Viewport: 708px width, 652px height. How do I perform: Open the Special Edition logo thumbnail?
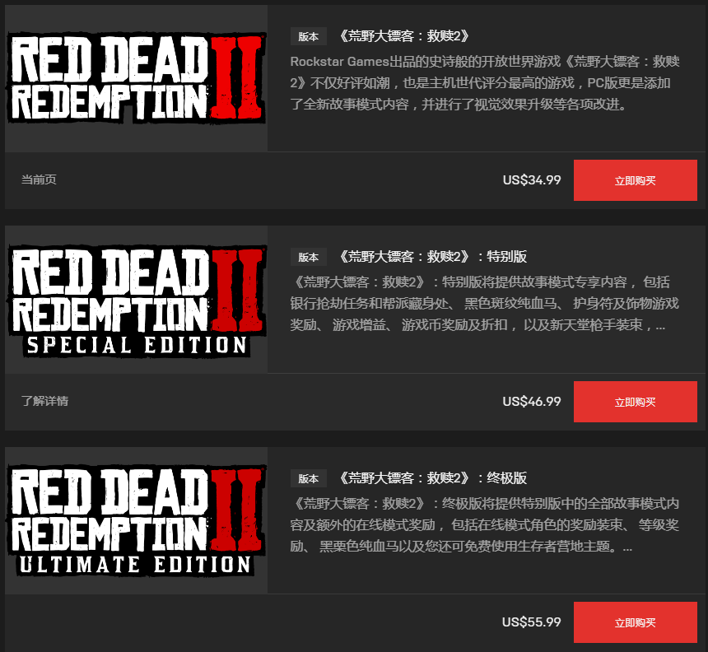137,300
